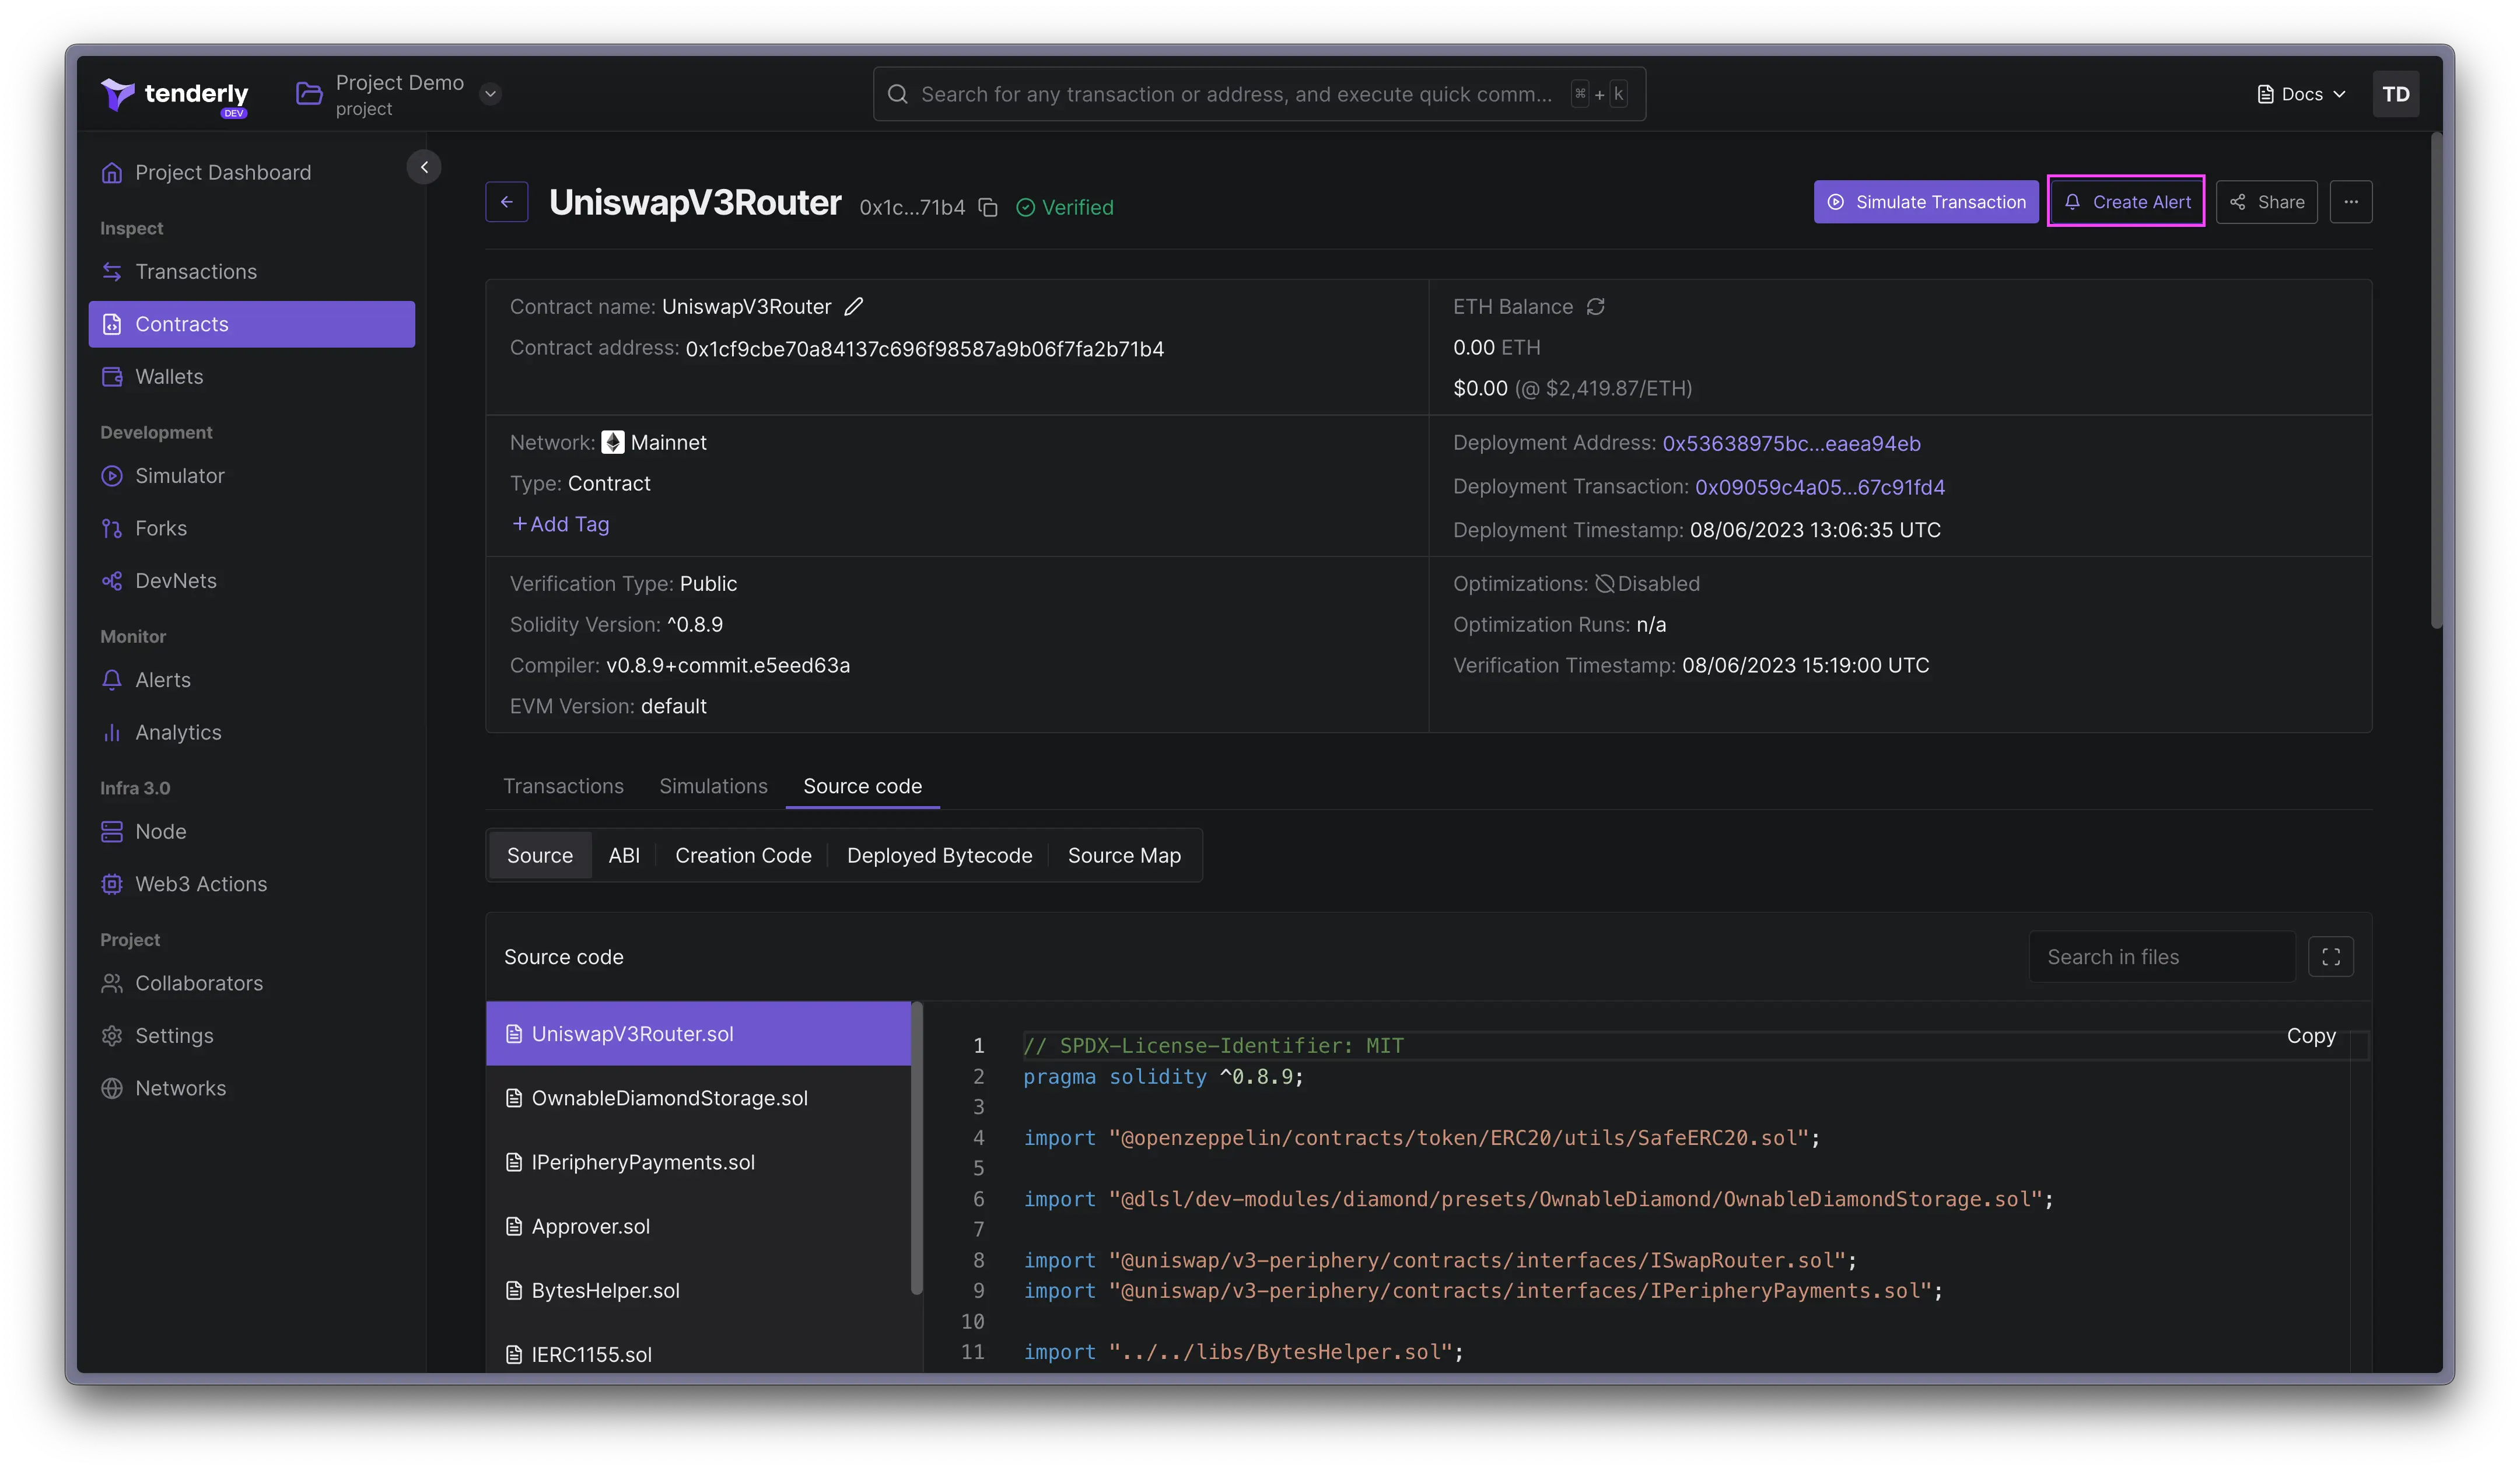2520x1471 pixels.
Task: Open the Approver.sol file
Action: (x=698, y=1226)
